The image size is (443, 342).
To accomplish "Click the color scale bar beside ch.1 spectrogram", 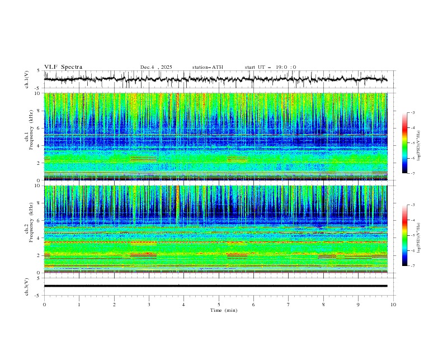I will (405, 142).
